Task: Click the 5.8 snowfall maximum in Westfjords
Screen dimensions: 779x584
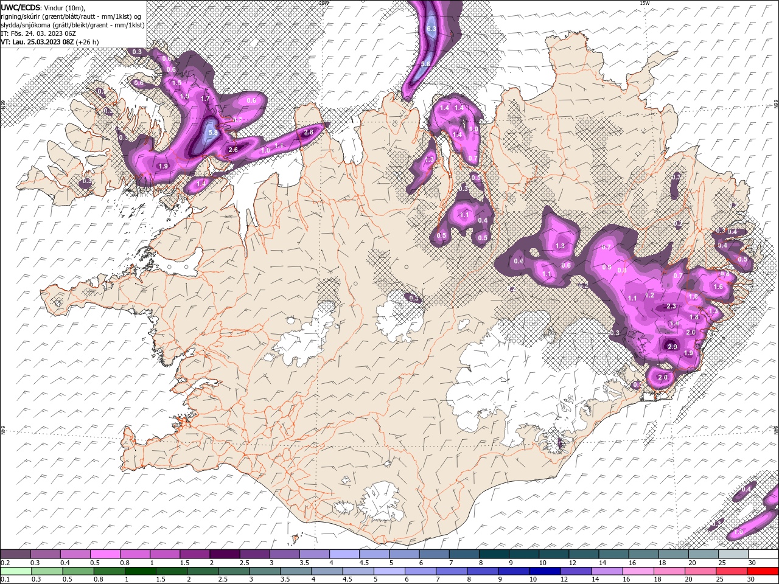Action: tap(212, 133)
